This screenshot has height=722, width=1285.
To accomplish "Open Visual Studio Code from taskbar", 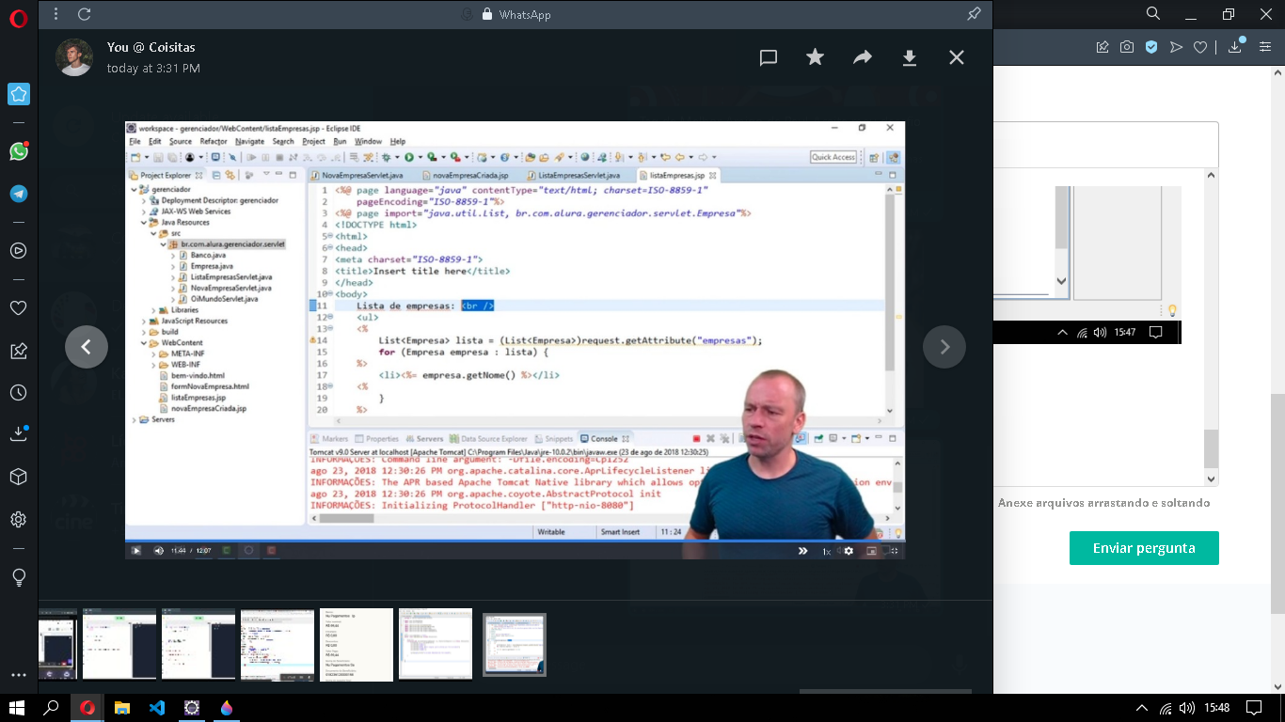I will tap(157, 708).
